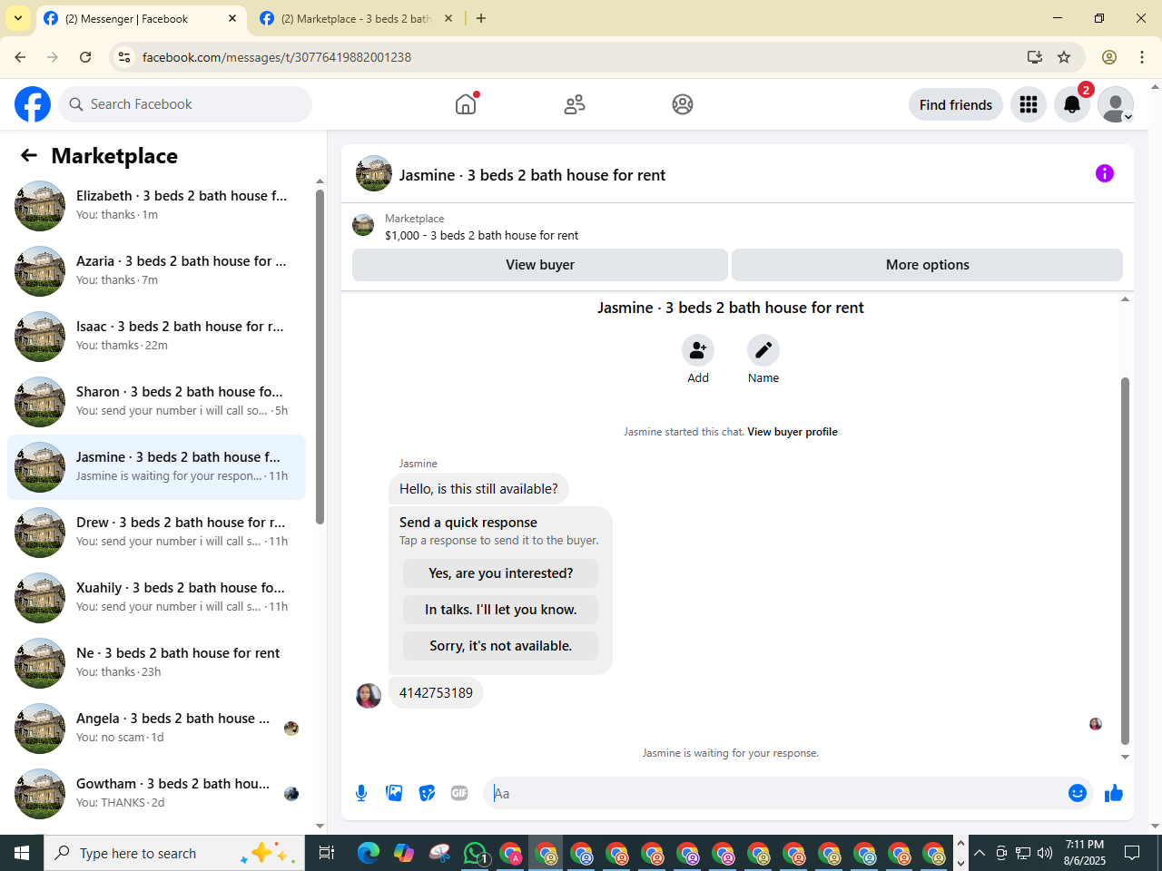Screen dimensions: 1162x871
Task: Open the Friends icon in top navigation
Action: tap(575, 104)
